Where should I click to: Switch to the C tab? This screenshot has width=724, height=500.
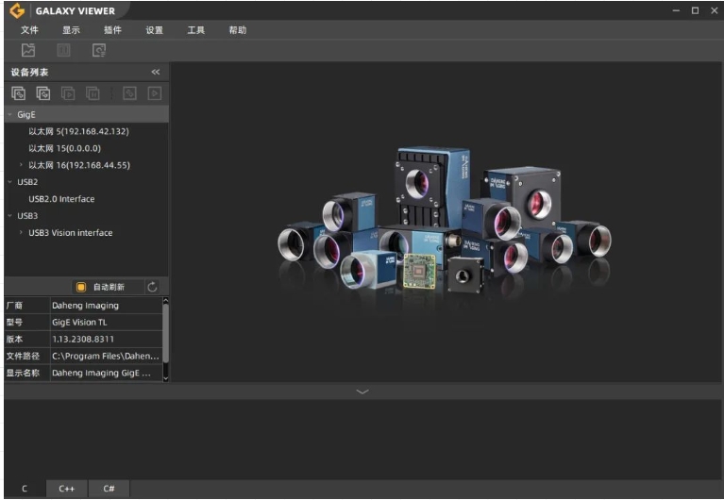pos(25,489)
